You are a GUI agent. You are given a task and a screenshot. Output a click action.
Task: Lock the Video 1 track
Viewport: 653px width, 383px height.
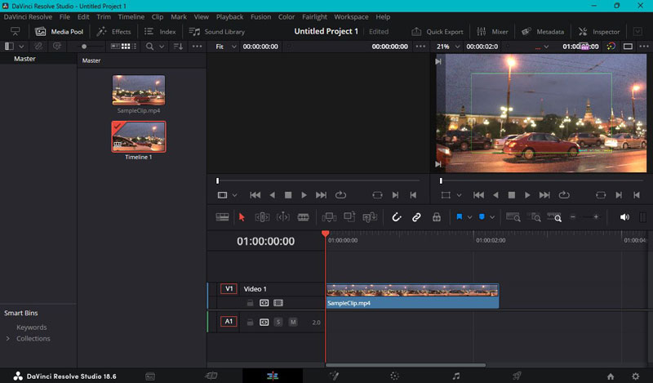tap(250, 302)
